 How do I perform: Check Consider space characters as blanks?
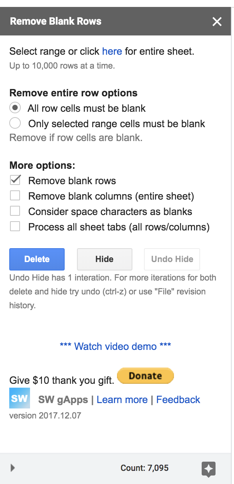click(15, 211)
